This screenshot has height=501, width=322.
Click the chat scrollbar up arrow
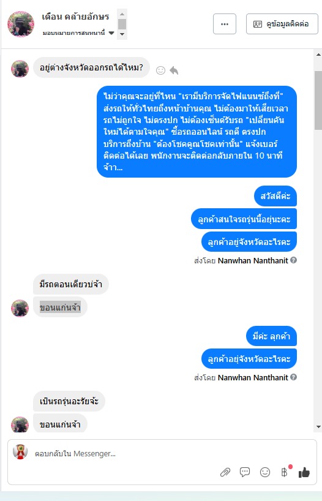click(318, 55)
